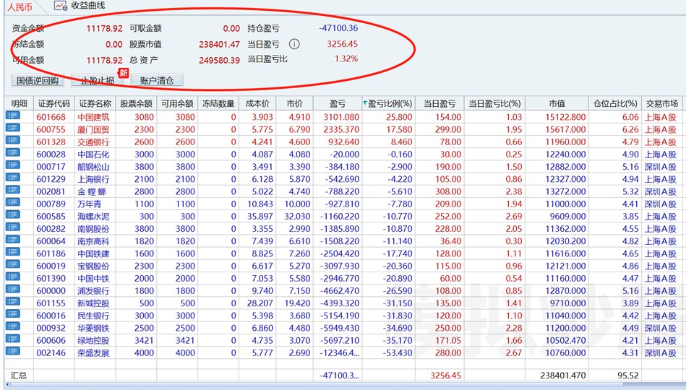Sort by 证券名称 column header
The width and height of the screenshot is (694, 390).
point(95,103)
